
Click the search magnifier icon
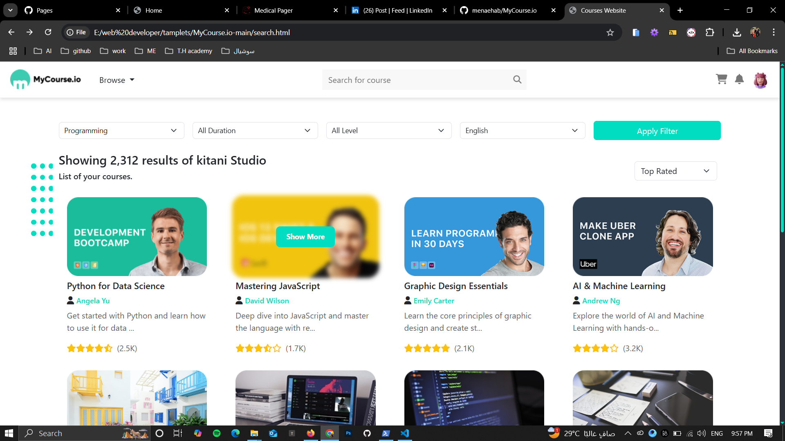click(x=517, y=80)
